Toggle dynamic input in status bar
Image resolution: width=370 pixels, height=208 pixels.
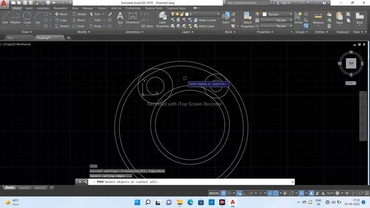(x=239, y=193)
